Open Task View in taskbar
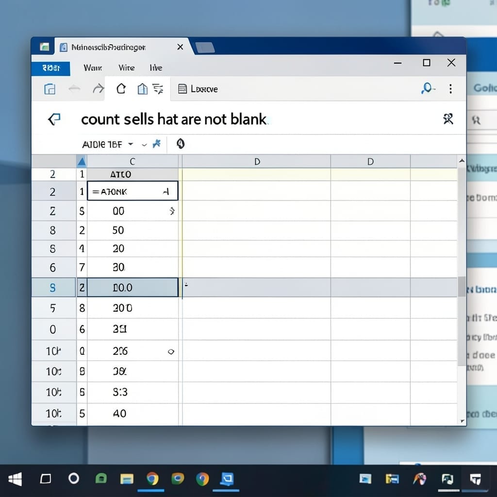The width and height of the screenshot is (497, 497). pos(46,479)
